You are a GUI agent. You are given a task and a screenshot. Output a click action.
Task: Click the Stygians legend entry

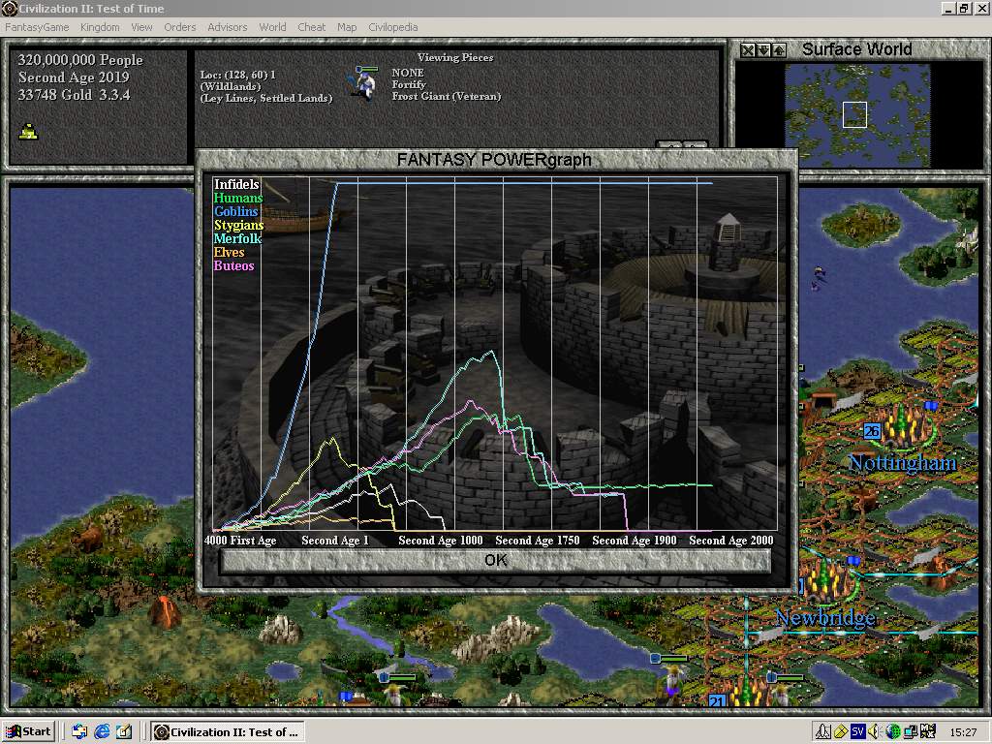click(x=238, y=225)
